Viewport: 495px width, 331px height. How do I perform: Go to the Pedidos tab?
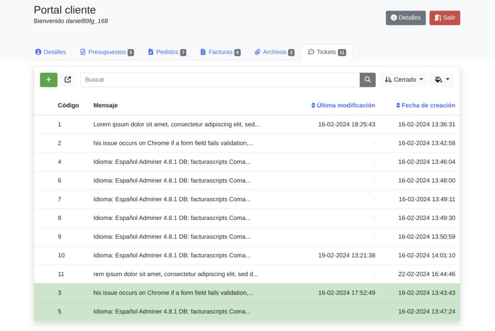167,52
